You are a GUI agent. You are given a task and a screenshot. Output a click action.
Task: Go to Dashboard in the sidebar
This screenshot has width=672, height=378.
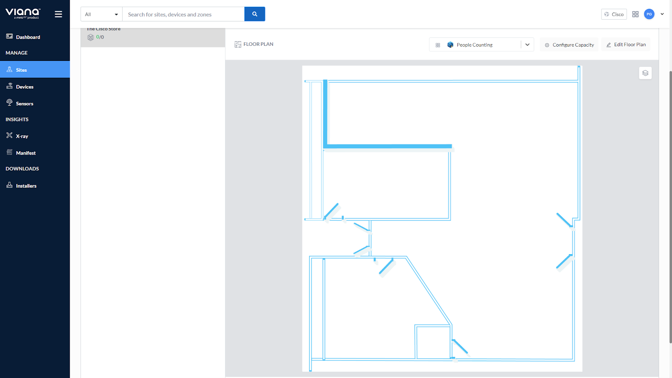[x=28, y=37]
